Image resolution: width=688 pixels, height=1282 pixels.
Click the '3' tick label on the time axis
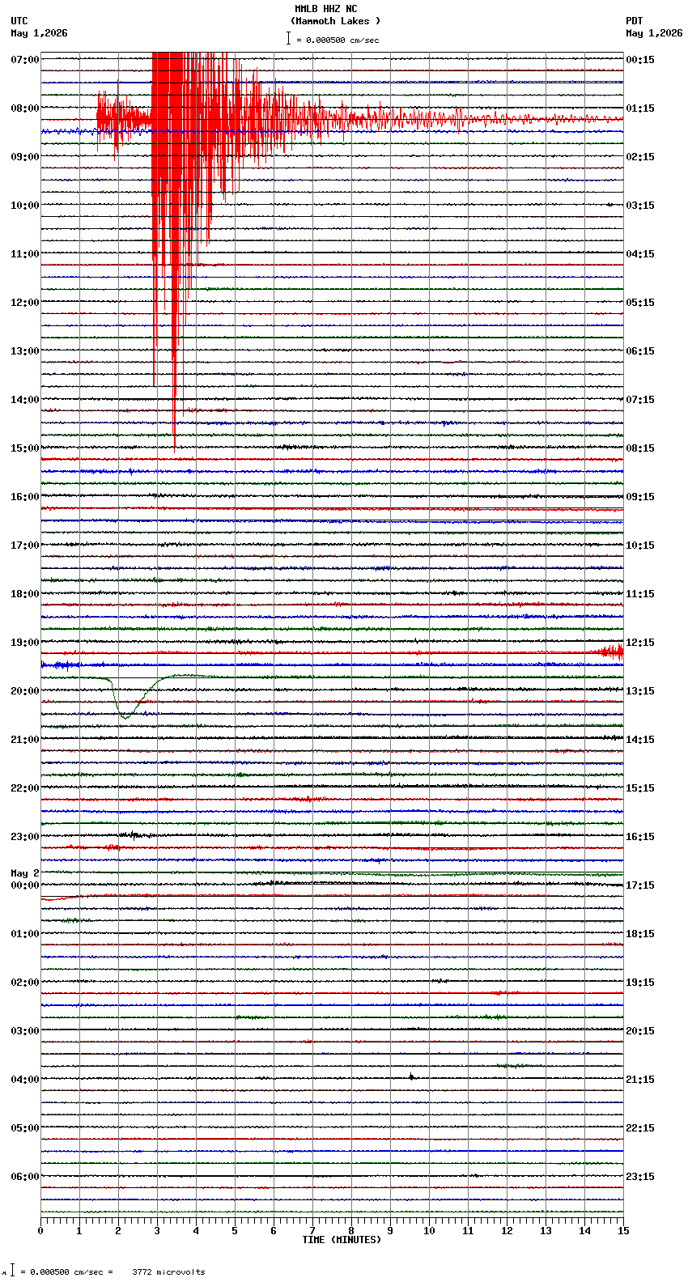(x=157, y=1231)
